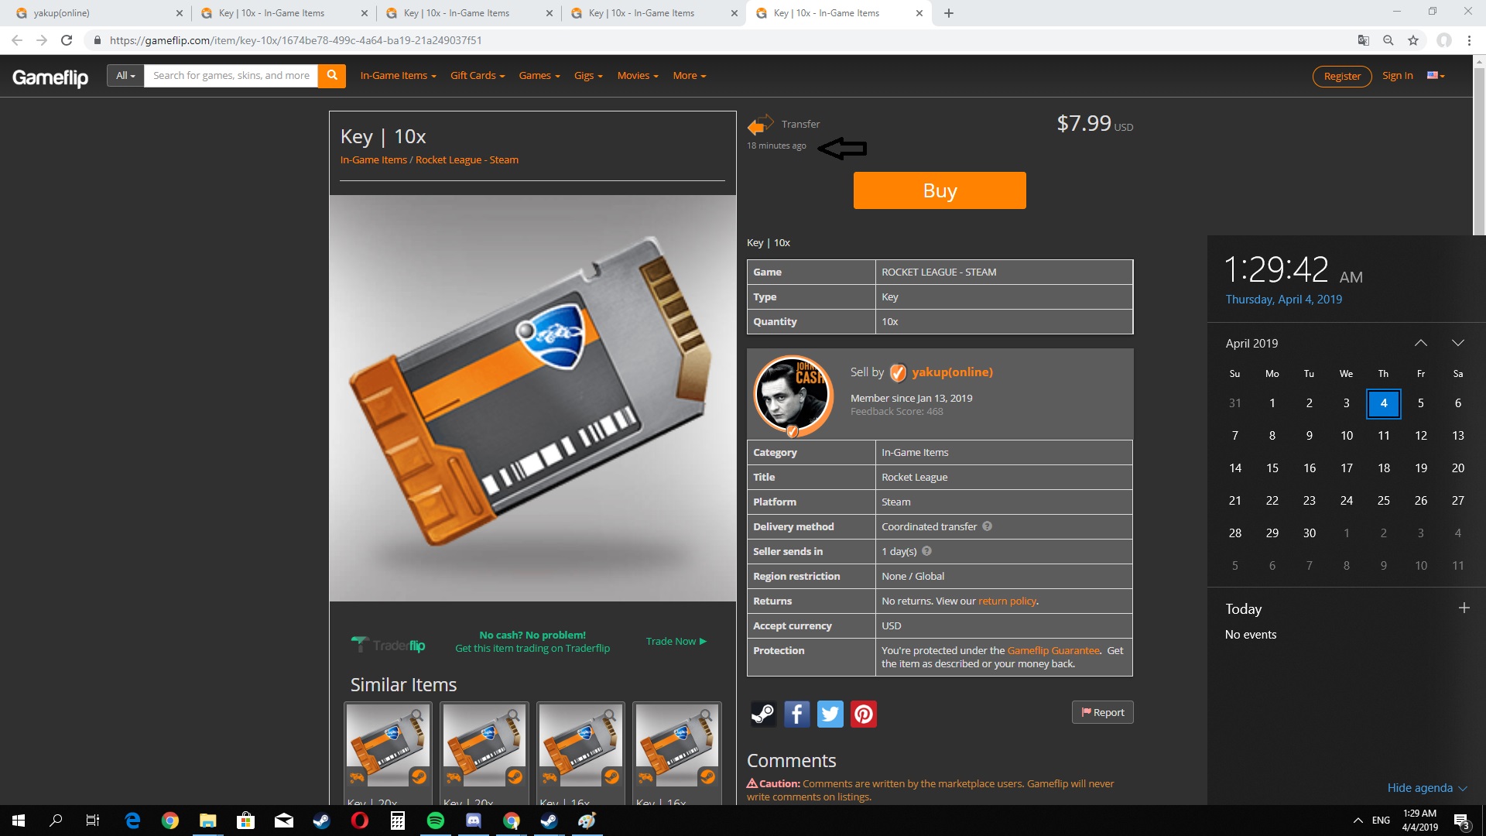Click the help icon beside Coordinated transfer
Screen dimensions: 1486x836
coord(987,526)
